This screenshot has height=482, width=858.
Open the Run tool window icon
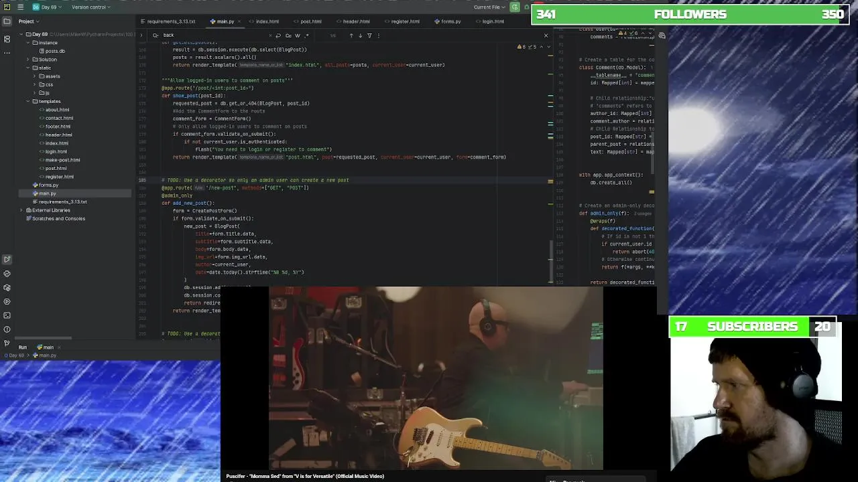tap(7, 260)
